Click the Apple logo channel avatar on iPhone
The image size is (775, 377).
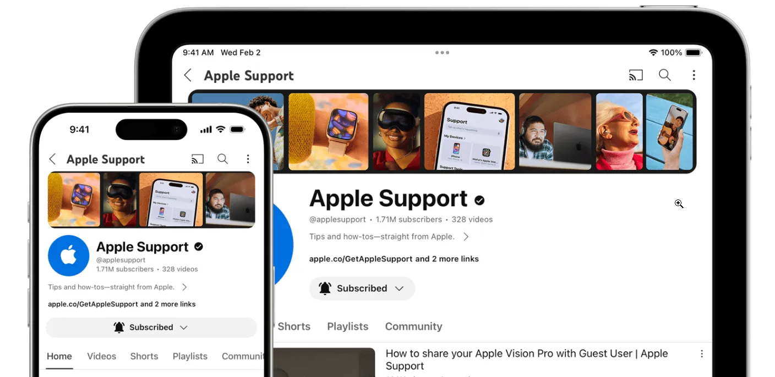(69, 256)
